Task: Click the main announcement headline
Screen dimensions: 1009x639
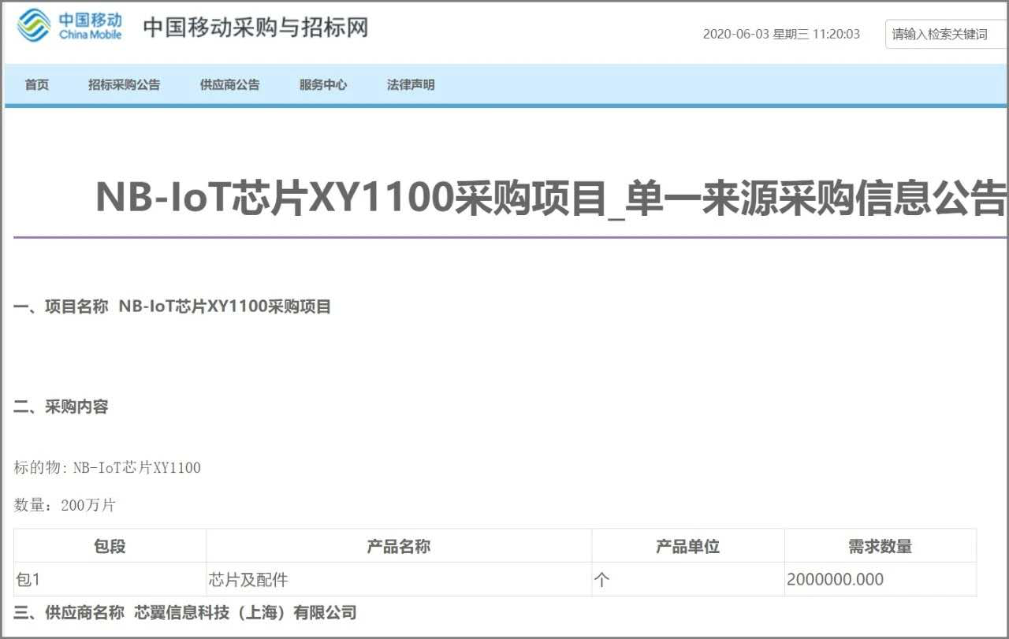Action: (550, 197)
